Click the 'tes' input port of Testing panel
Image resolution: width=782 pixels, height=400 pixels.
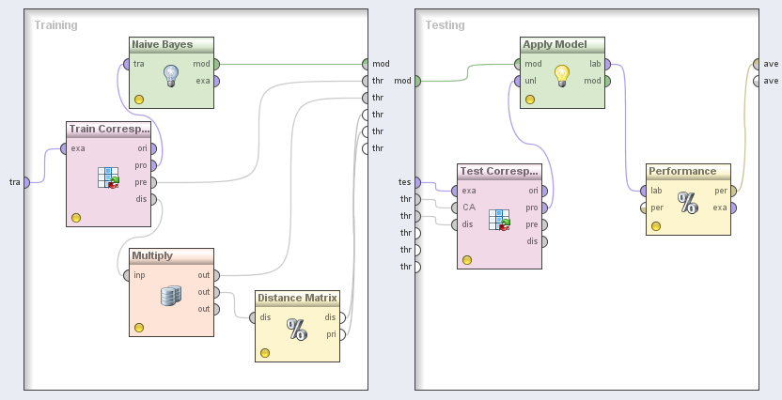tap(417, 182)
